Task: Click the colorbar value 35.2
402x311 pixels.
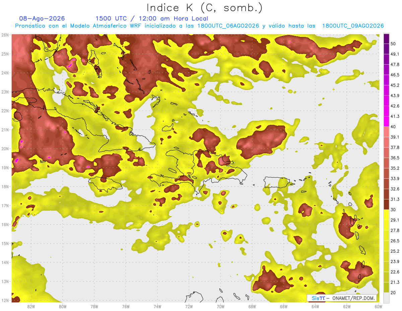Action: (x=395, y=168)
